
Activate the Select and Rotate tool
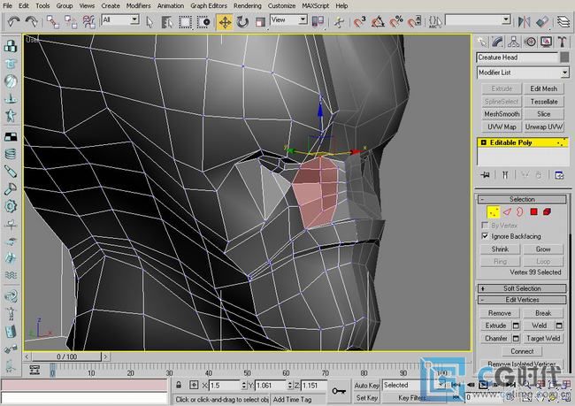point(242,22)
